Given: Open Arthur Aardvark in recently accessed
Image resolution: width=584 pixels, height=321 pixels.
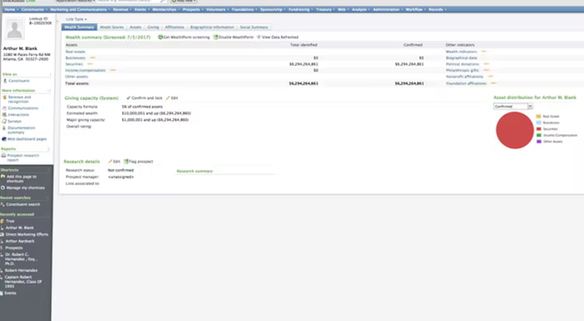Looking at the screenshot, I should pyautogui.click(x=19, y=242).
